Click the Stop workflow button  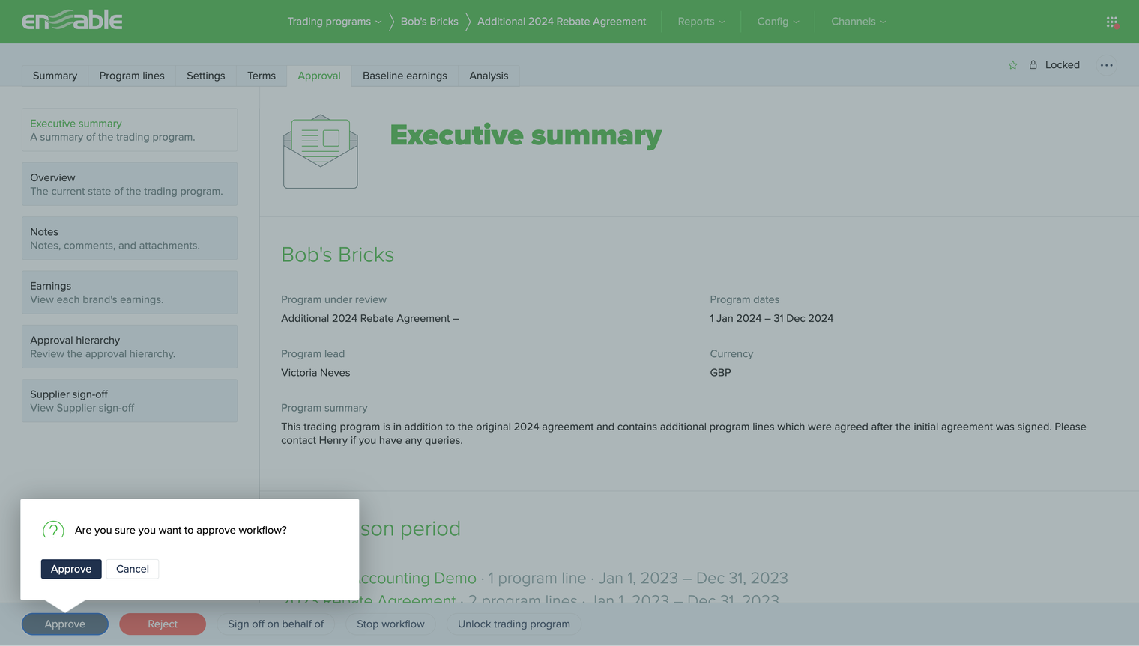[390, 624]
